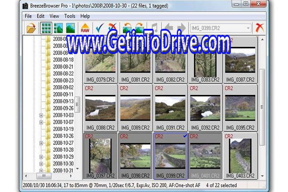Screen dimensions: 288x192
Task: Go to next image arrow
Action: (x=182, y=28)
